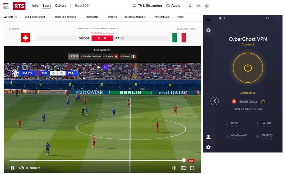Viewport: 284px width, 174px height.
Task: Jump to LIVE in the player
Action: coord(191,161)
